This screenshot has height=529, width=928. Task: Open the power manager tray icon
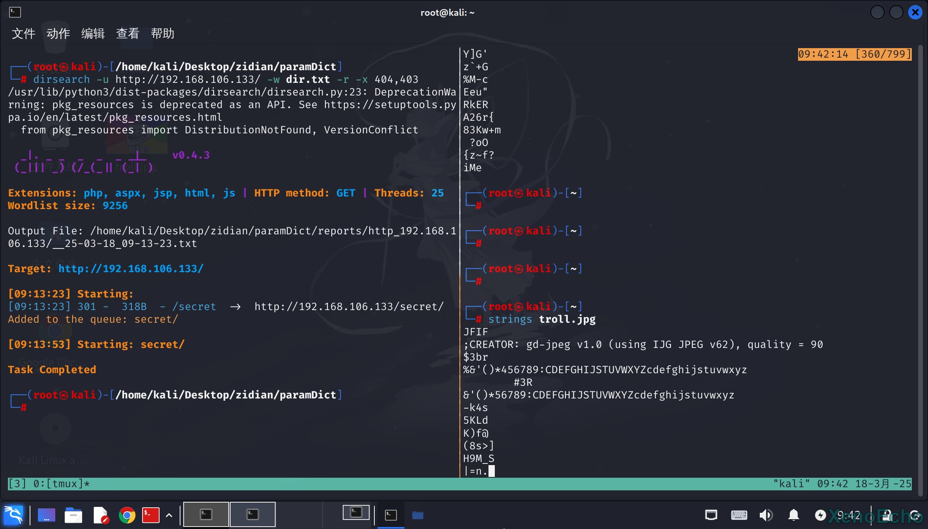pyautogui.click(x=820, y=515)
